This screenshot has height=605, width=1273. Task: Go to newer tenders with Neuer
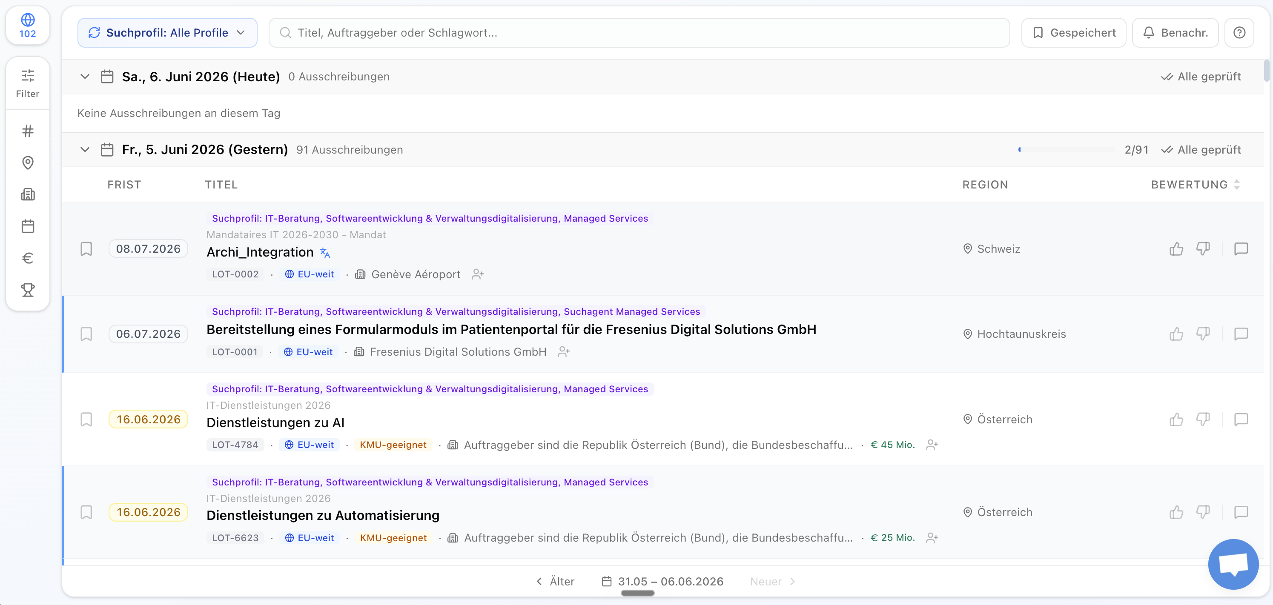pos(772,581)
